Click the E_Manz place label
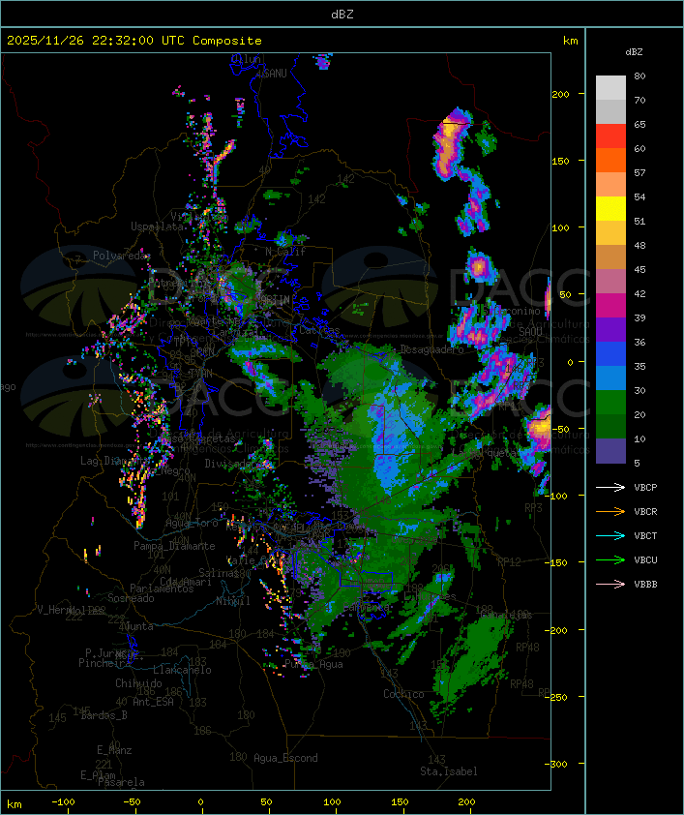 coord(114,750)
